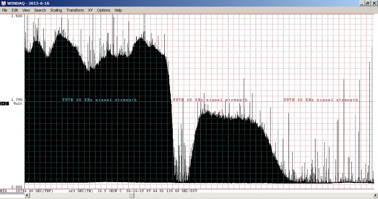Screen dimensions: 378x199
Task: Open the File menu
Action: 5,10
